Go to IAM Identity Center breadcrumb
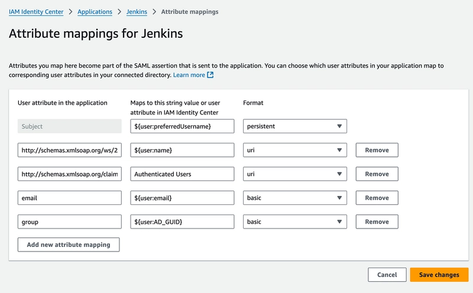Screen dimensions: 473x293 pos(36,12)
